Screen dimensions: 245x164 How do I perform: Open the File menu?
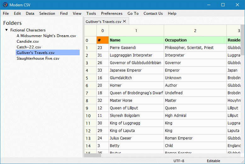tap(6, 14)
